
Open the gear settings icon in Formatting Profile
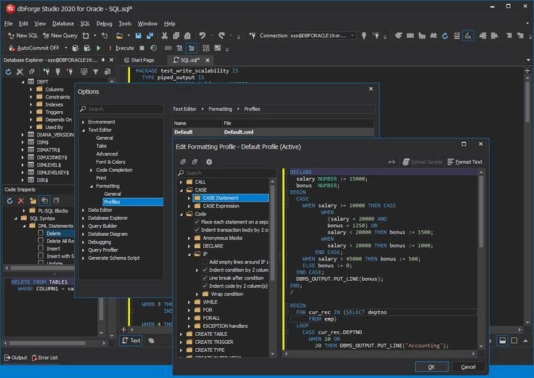209,162
